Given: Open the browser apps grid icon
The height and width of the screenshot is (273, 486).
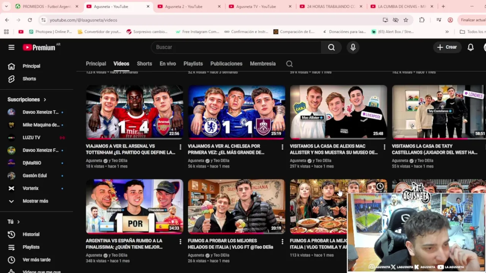Looking at the screenshot, I should [6, 32].
